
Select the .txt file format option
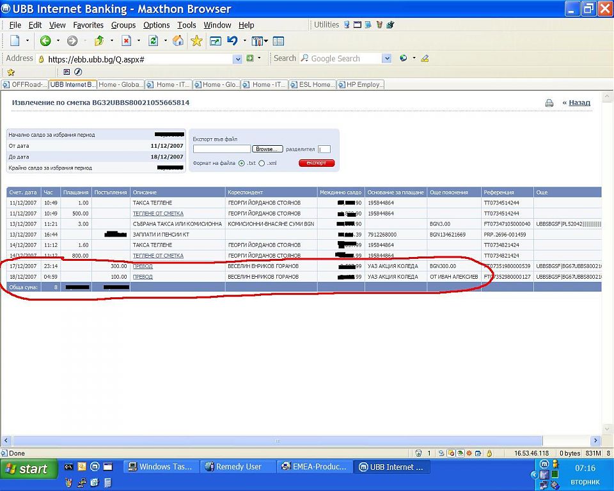241,163
